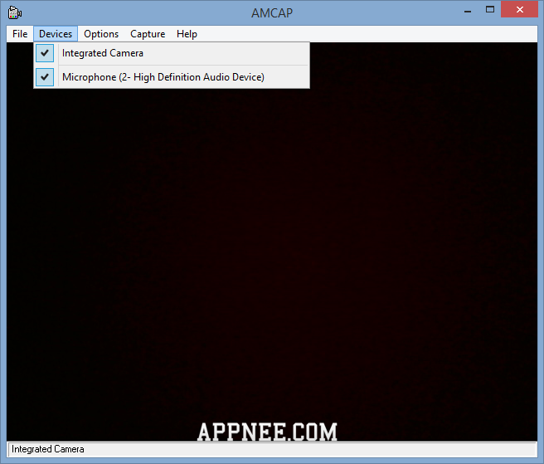This screenshot has width=544, height=464.
Task: Click the AMCAP title bar text
Action: coord(272,13)
